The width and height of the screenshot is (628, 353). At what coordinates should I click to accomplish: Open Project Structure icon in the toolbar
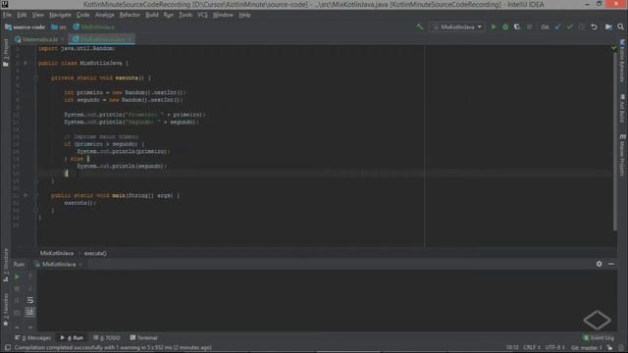(608, 26)
